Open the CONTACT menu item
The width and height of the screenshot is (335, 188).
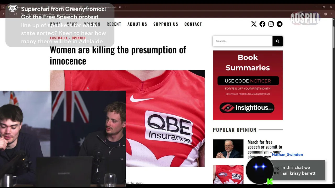click(x=193, y=24)
